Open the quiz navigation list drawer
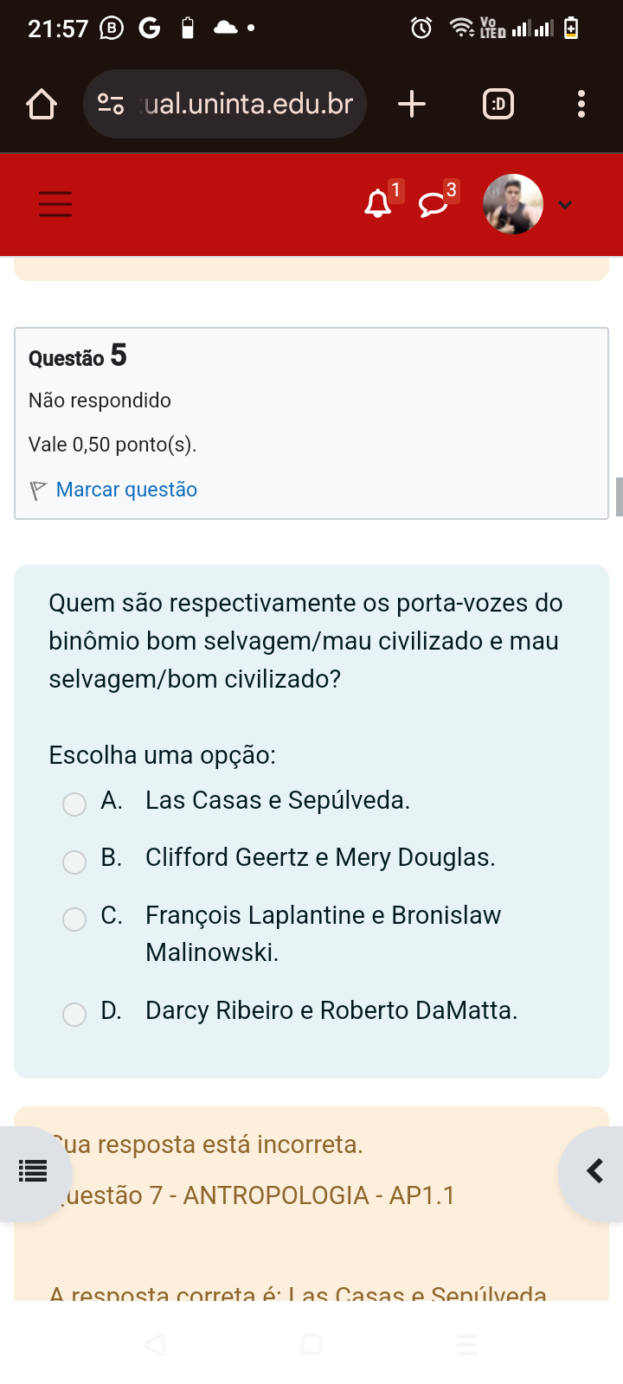This screenshot has width=623, height=1384. pyautogui.click(x=33, y=1172)
